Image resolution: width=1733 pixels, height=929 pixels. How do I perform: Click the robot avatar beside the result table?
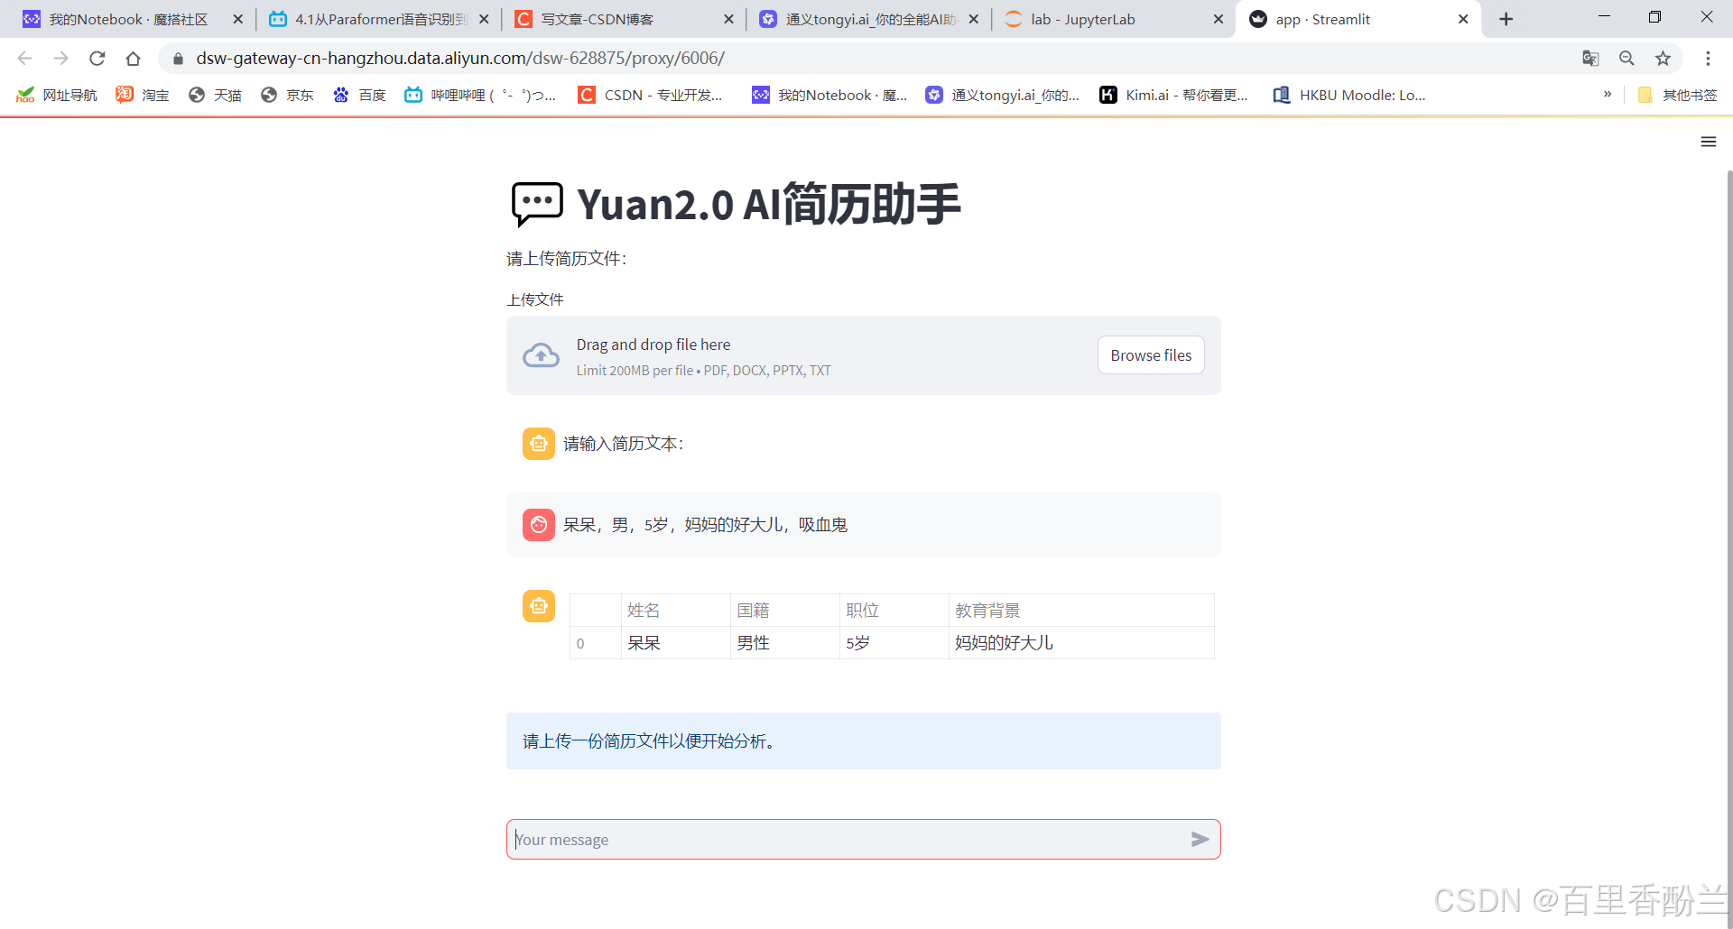pos(539,606)
